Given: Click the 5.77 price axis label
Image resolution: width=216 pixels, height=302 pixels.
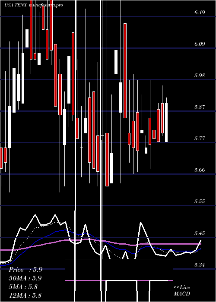Looking at the screenshot, I should coord(200,138).
